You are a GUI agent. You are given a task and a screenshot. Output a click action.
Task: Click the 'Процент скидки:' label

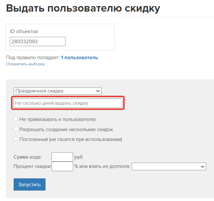32,166
